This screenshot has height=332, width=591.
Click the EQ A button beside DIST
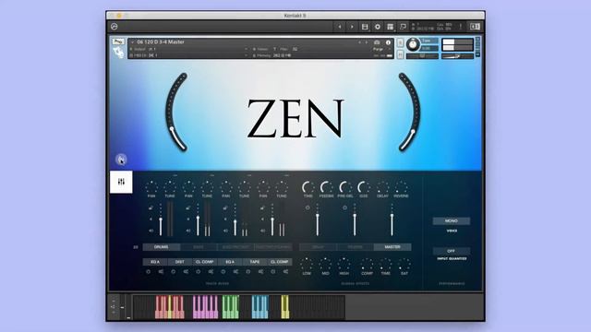[x=155, y=262]
